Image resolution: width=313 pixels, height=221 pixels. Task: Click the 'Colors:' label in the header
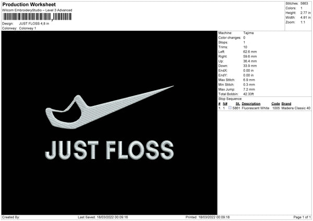[x=291, y=8]
